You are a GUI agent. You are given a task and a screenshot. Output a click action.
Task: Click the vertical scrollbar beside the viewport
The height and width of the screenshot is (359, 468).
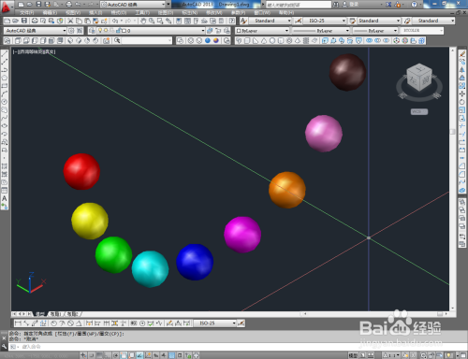coord(452,179)
